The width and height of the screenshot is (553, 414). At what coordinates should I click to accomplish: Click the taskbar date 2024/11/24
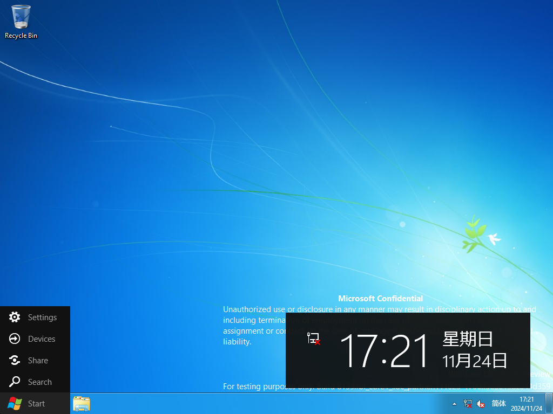tap(526, 409)
